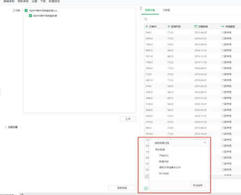This screenshot has height=195, width=241.
Task: Click the order ID cell 1973.0
Action: pos(149,56)
